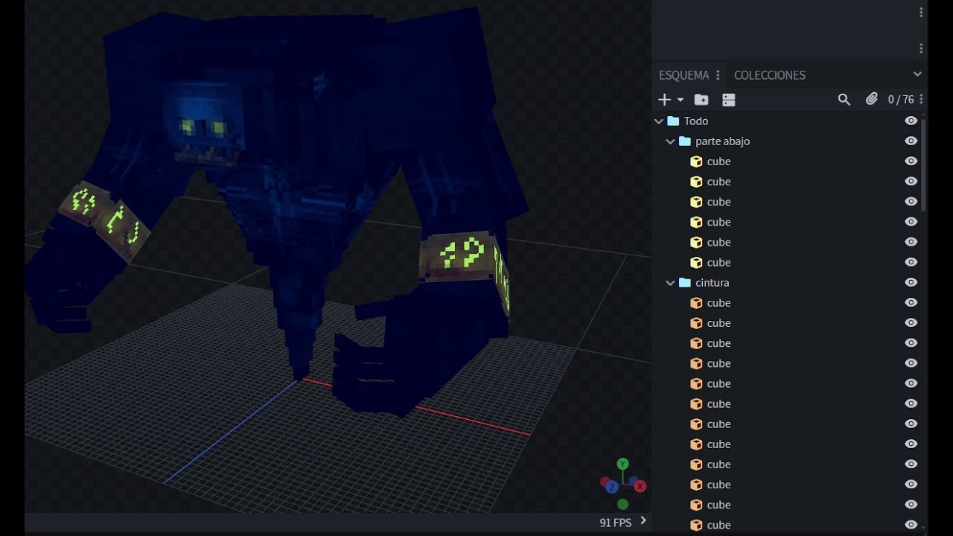Collapse the Todo group
Screen dimensions: 953x536
point(658,121)
